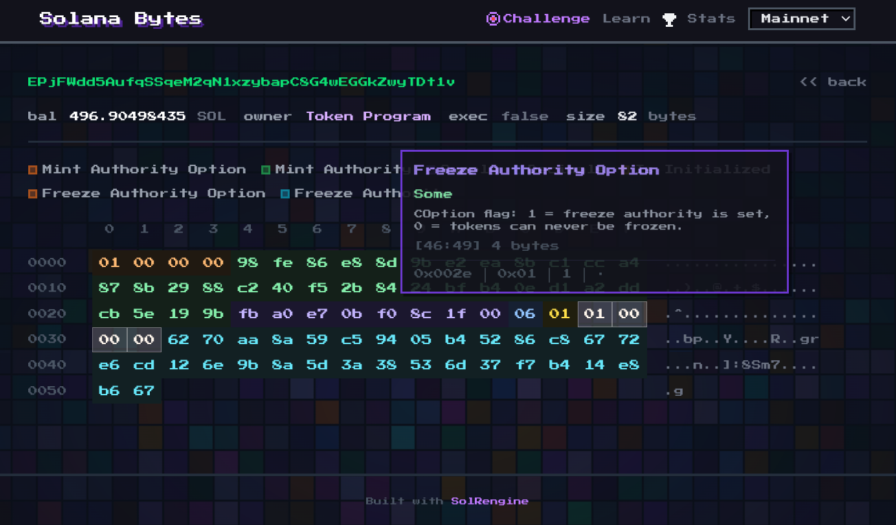Click the tooltip title Freeze Authority Option
Image resolution: width=896 pixels, height=525 pixels.
tap(536, 170)
